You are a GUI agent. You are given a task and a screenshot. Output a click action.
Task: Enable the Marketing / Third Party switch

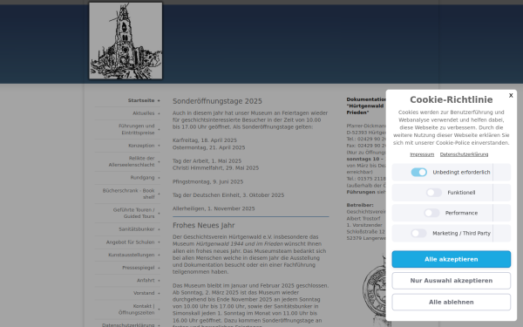418,233
